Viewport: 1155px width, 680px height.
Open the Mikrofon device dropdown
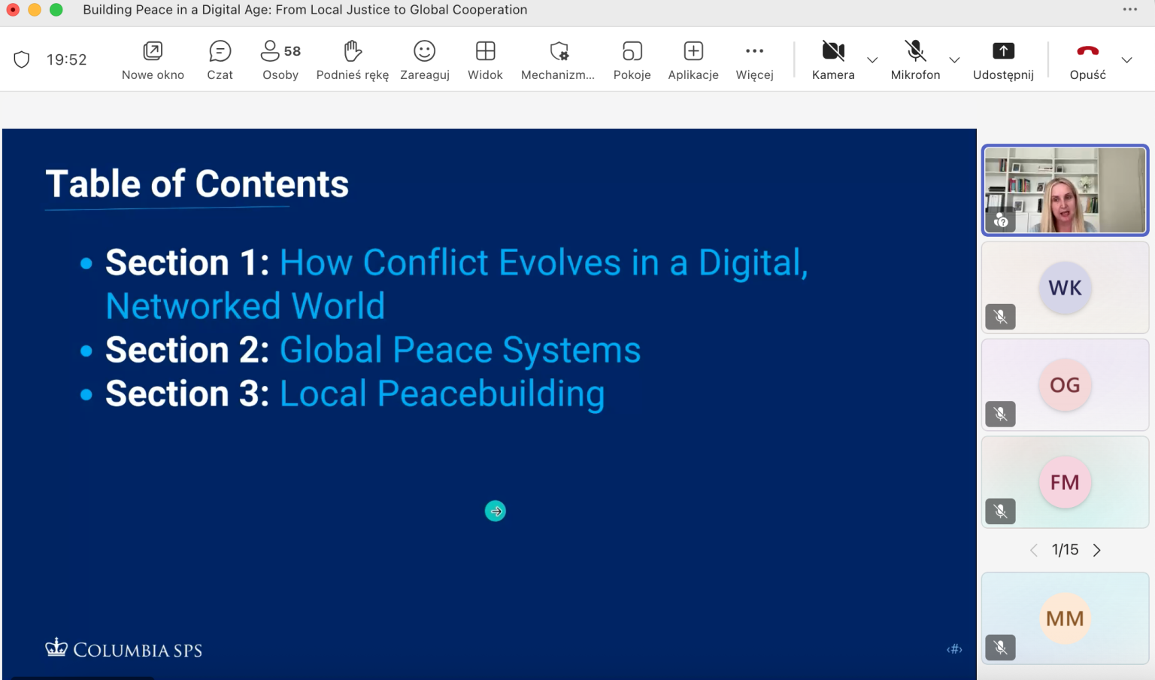[x=954, y=60]
